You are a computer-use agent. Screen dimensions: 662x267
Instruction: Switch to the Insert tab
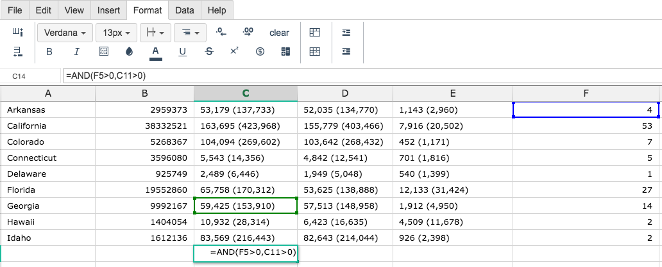pyautogui.click(x=108, y=10)
